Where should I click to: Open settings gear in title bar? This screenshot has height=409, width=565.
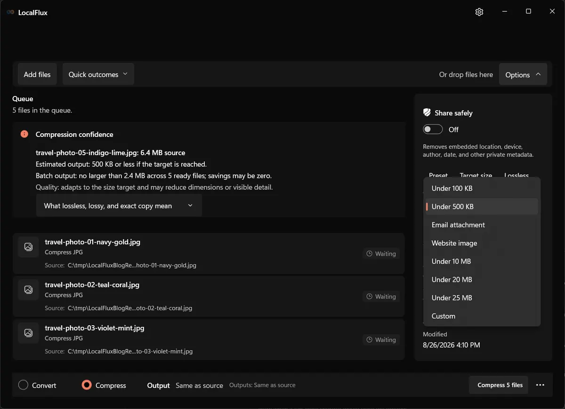pyautogui.click(x=479, y=12)
